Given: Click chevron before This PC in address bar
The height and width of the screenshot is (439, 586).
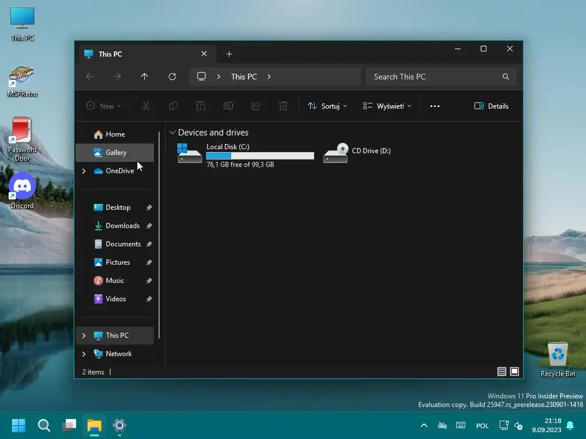Looking at the screenshot, I should pos(219,77).
